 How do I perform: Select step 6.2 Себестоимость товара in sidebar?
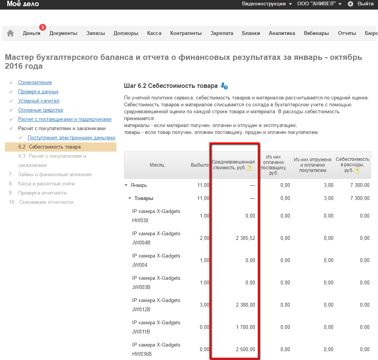[x=55, y=147]
